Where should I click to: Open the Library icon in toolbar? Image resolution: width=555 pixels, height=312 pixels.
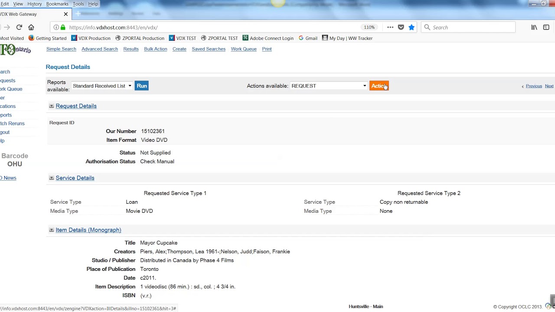pos(534,27)
